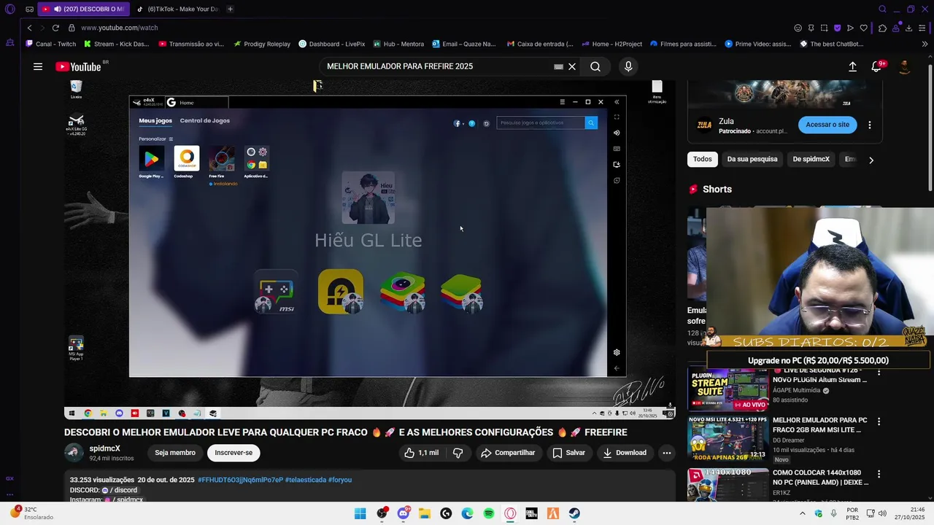
Task: Open the YouTube create upload icon
Action: tap(852, 66)
